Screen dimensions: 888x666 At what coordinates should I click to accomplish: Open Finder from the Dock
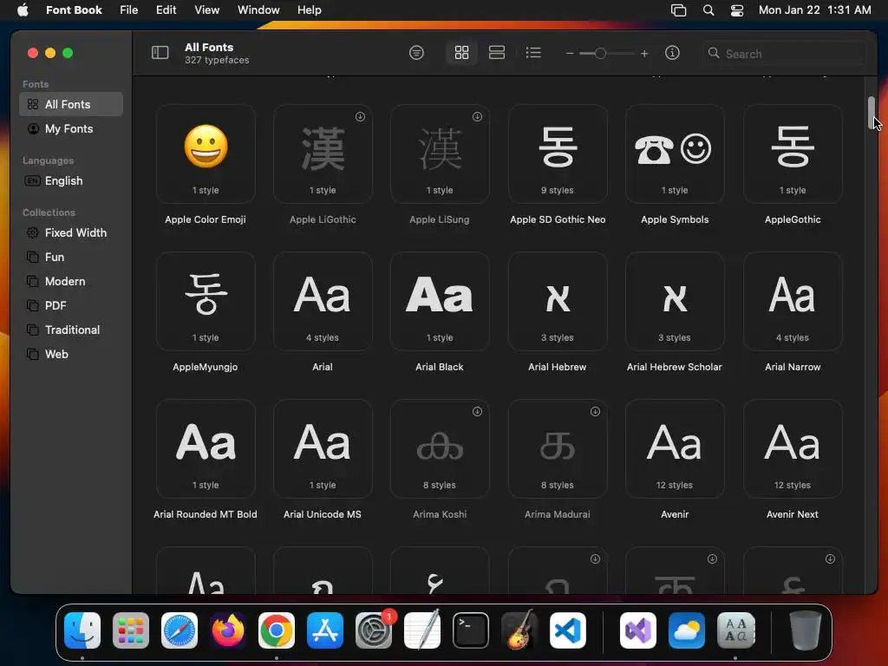(82, 630)
